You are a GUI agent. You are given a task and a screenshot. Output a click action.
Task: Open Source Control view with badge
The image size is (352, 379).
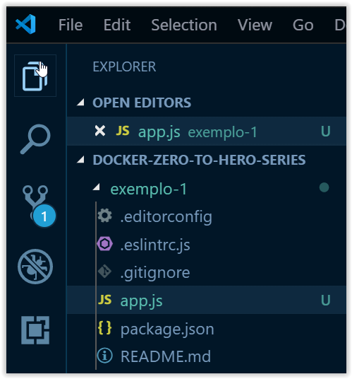click(x=38, y=206)
